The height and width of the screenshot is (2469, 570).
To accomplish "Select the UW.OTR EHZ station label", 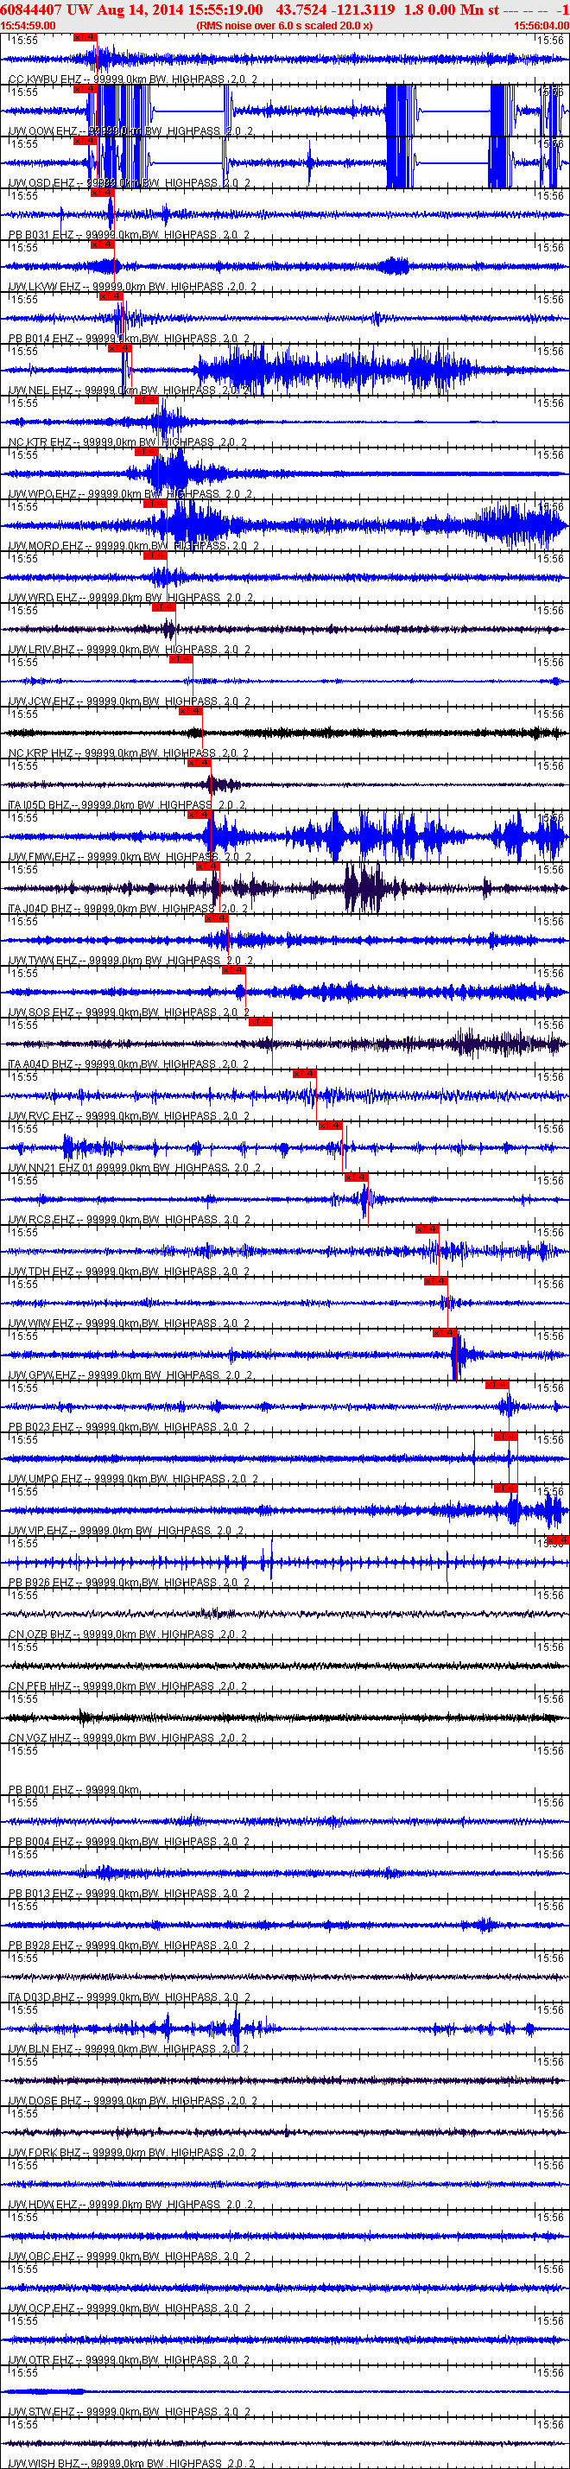I will pos(130,2360).
